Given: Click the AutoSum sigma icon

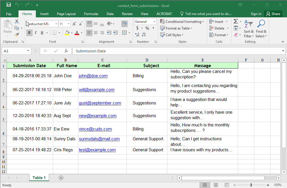Looking at the screenshot, I should [x=236, y=22].
